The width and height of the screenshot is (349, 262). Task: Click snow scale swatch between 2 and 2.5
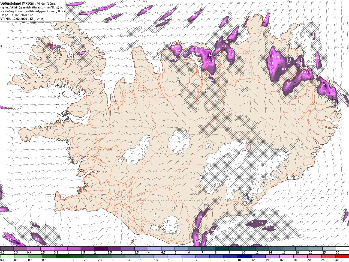coord(101,249)
